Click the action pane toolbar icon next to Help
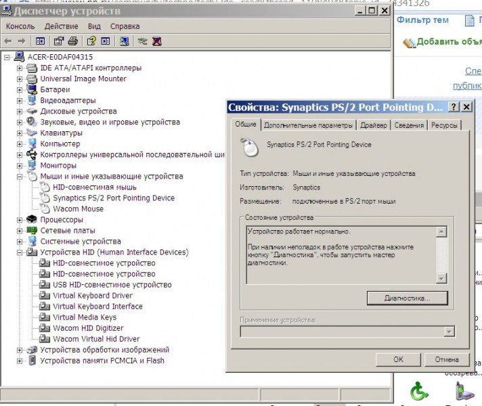The height and width of the screenshot is (406, 482). click(106, 41)
